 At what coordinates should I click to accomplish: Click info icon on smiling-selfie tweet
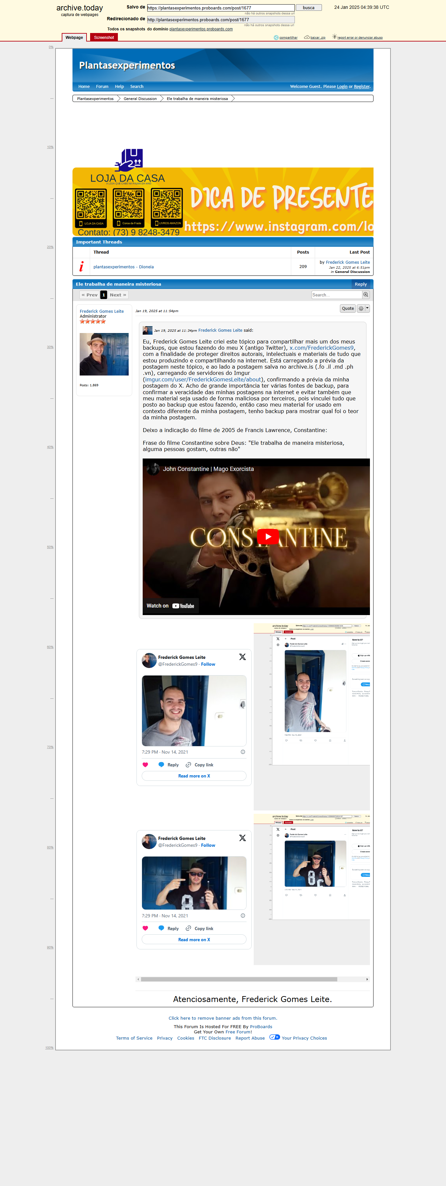click(243, 752)
